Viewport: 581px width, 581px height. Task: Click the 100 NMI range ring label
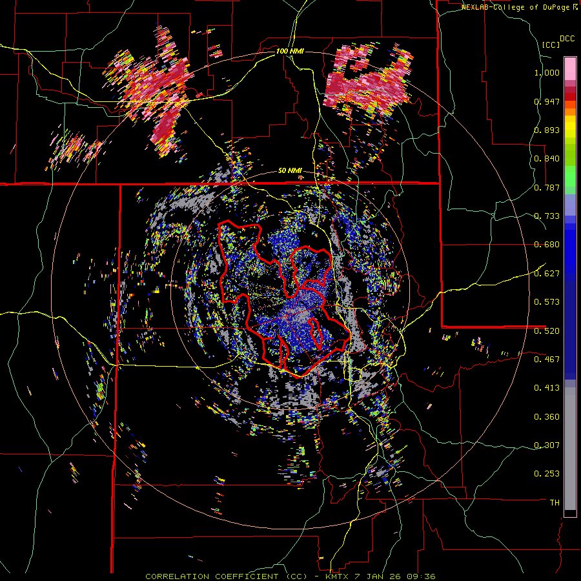click(290, 51)
